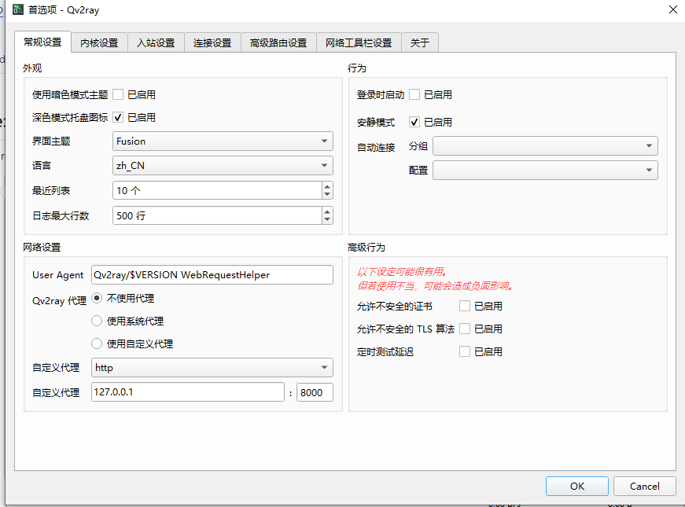Click the red warning text 以下设定可能很有用

coord(402,272)
